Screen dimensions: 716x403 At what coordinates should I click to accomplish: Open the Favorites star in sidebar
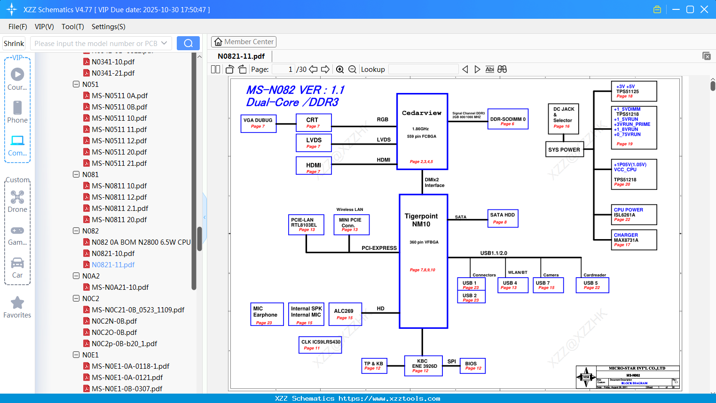(17, 308)
